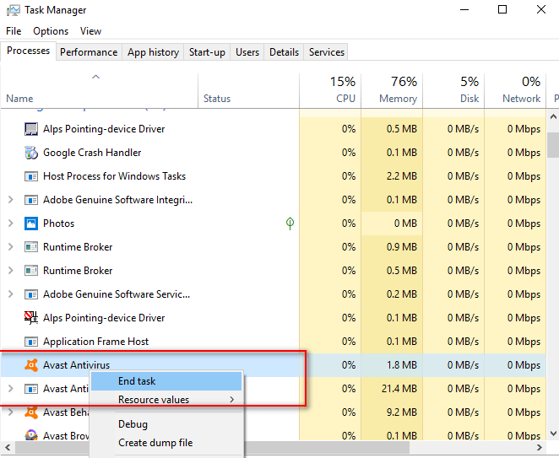559x458 pixels.
Task: Open the View menu
Action: pyautogui.click(x=90, y=31)
